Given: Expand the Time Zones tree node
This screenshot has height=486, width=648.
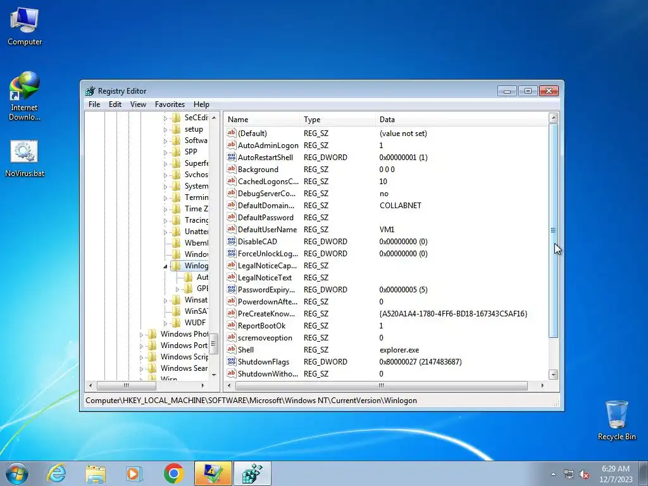Looking at the screenshot, I should [165, 209].
